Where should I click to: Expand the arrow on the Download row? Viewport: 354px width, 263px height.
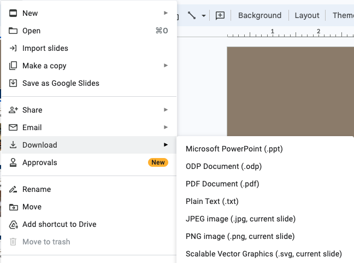166,144
